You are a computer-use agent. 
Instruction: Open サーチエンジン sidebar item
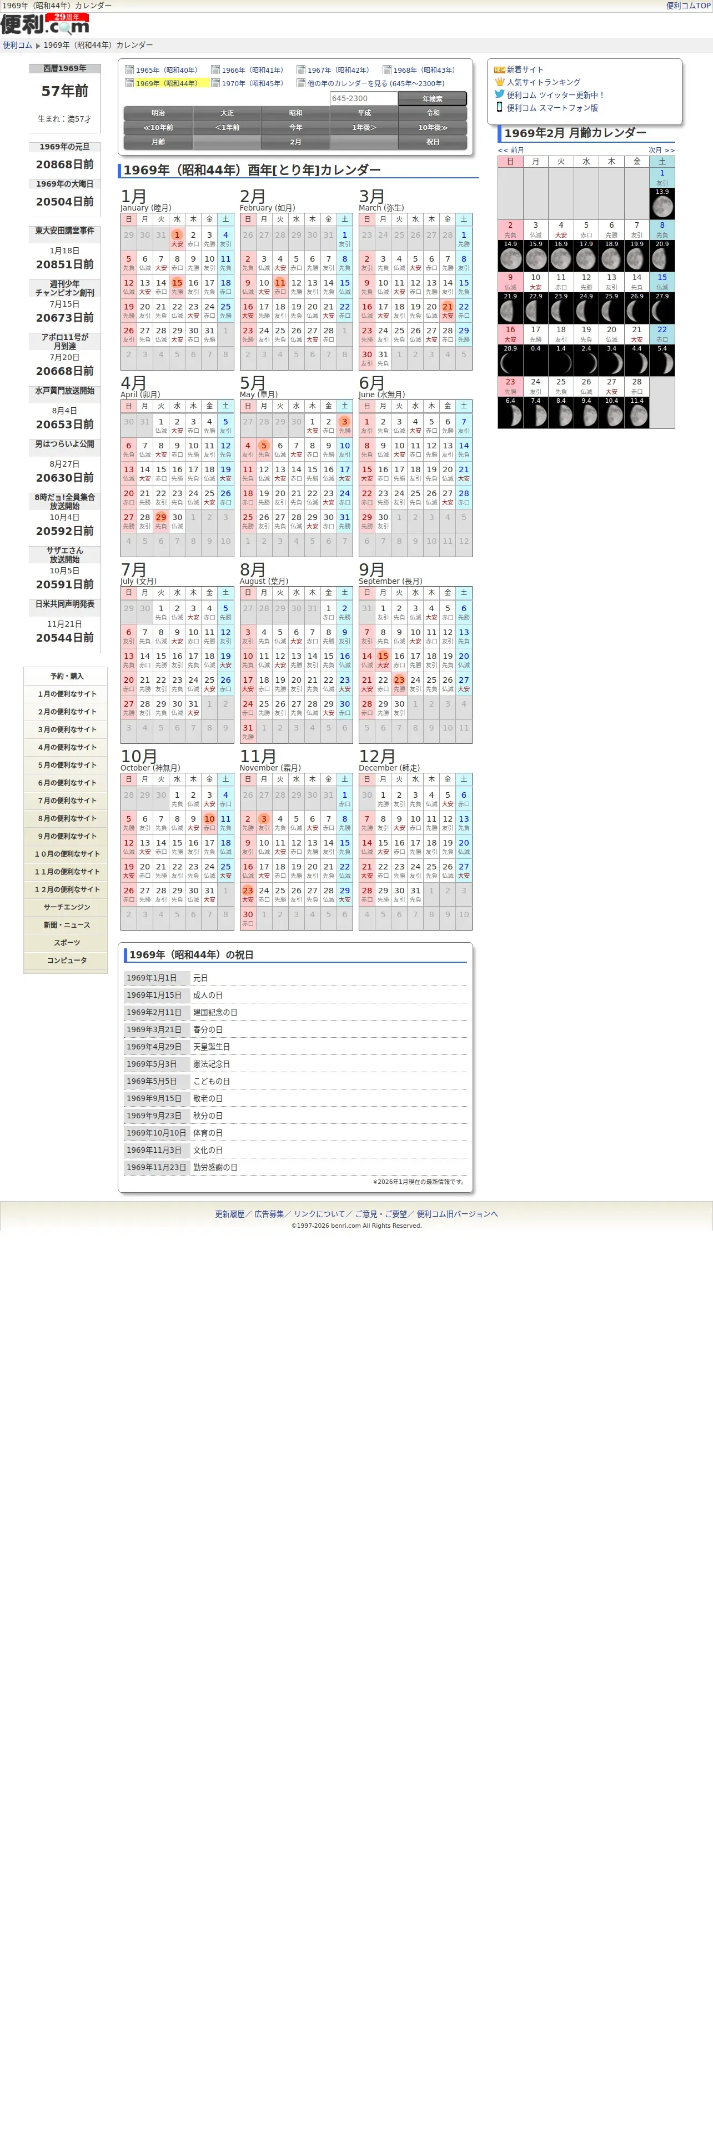67,907
